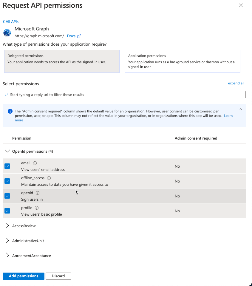The image size is (252, 286).
Task: Uncheck the email permission checkbox
Action: pyautogui.click(x=7, y=166)
